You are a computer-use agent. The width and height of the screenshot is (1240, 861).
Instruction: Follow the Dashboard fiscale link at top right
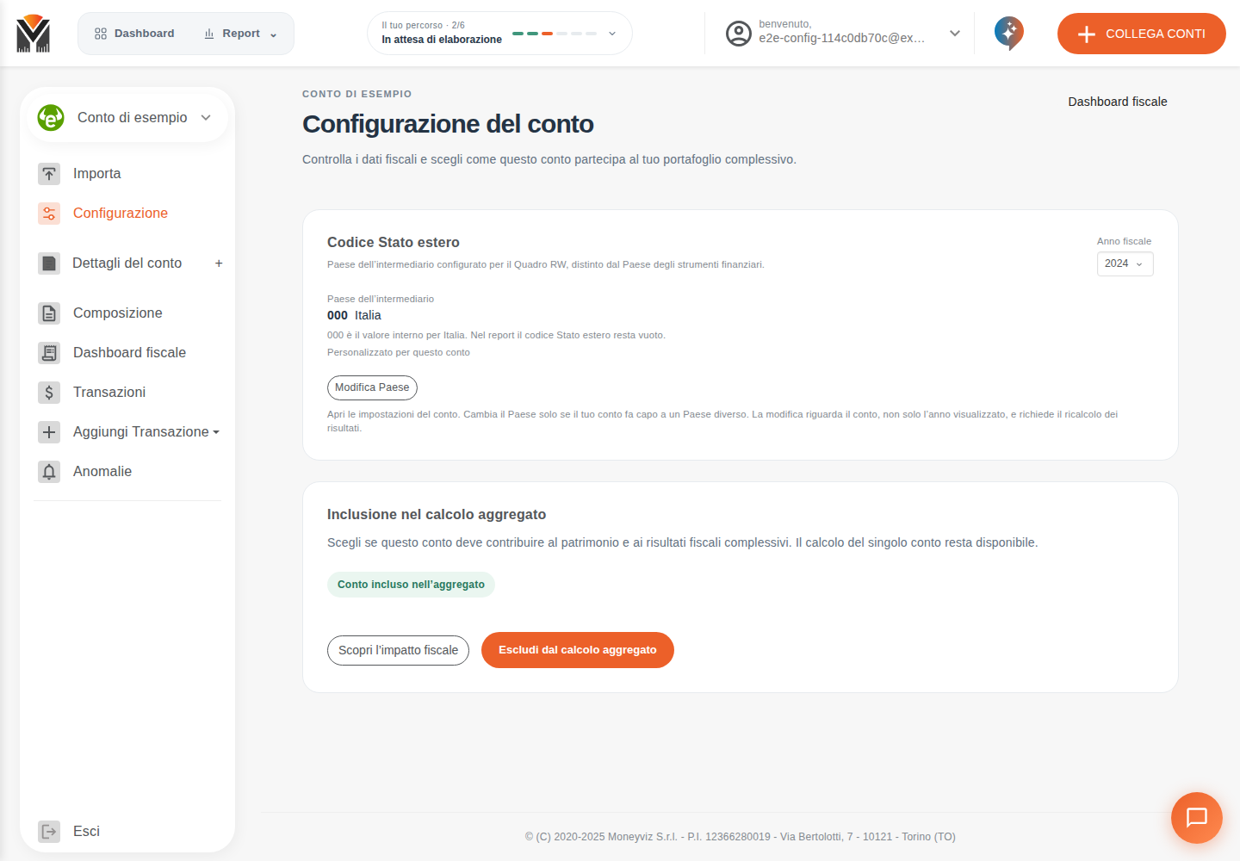[x=1118, y=102]
